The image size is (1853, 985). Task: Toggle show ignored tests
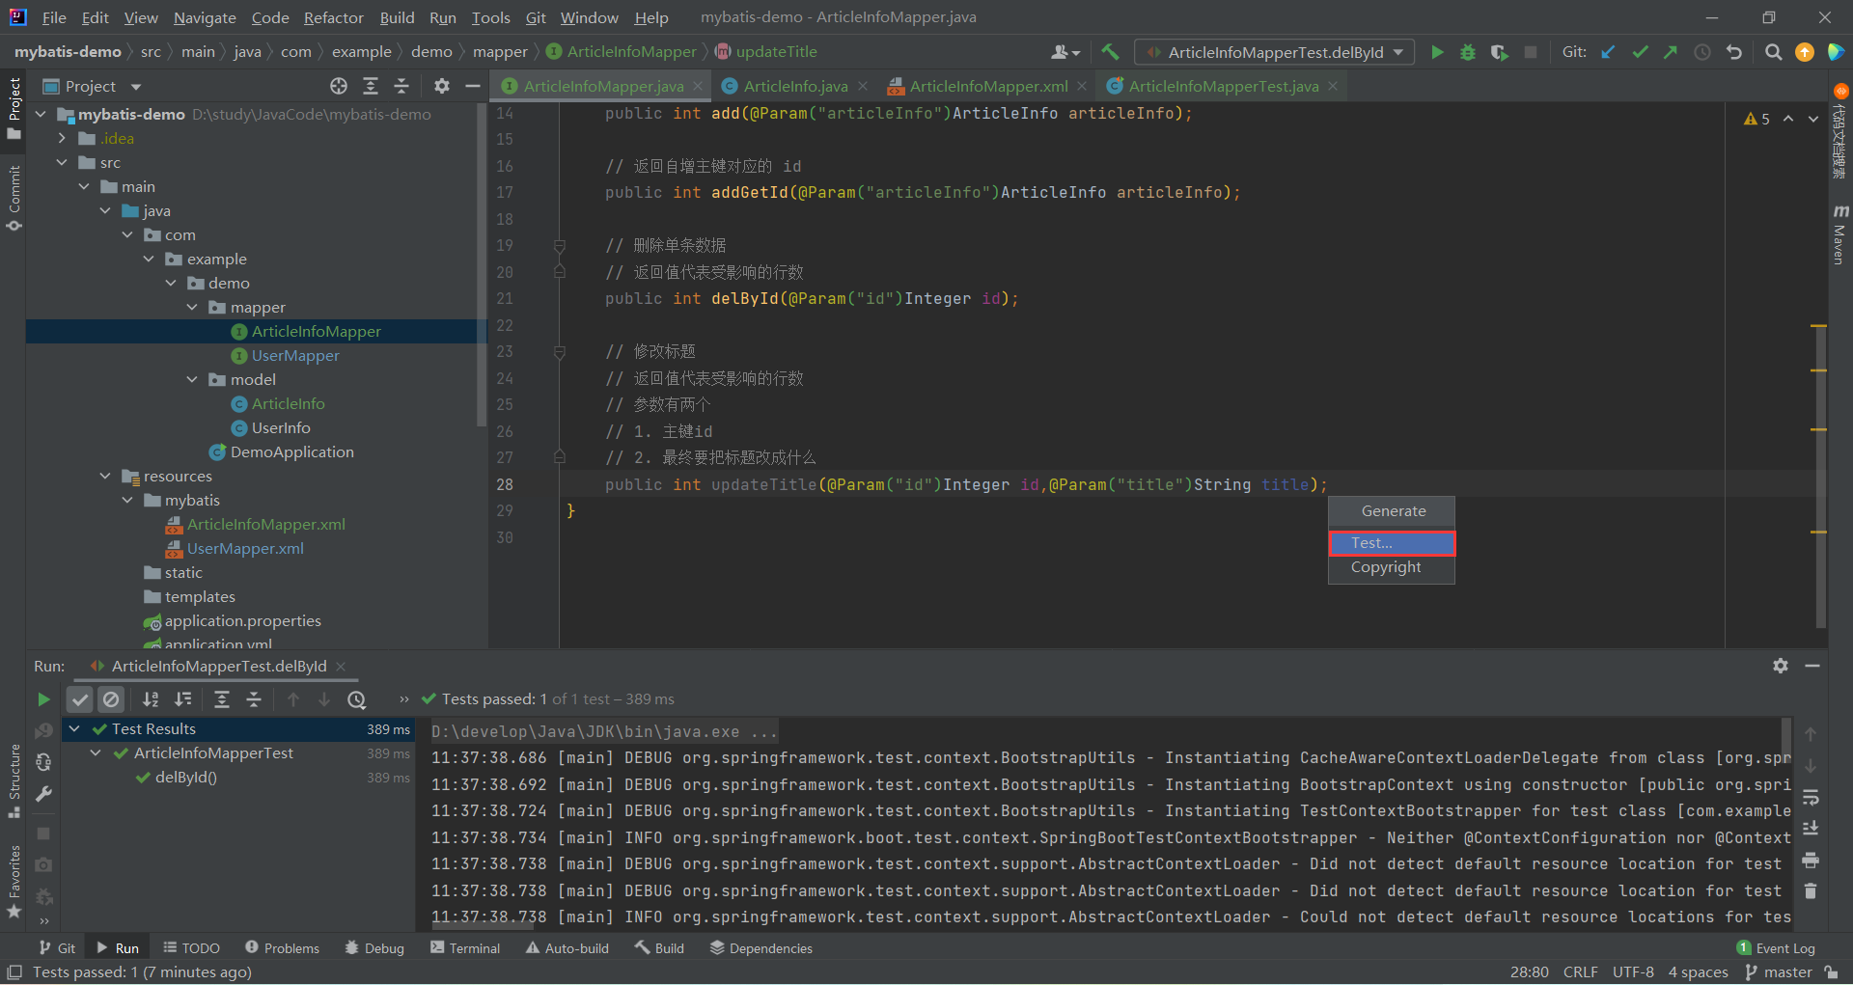(112, 699)
